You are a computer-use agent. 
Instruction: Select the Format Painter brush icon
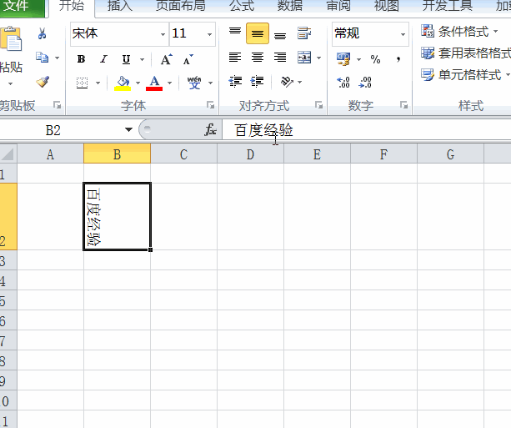click(x=43, y=82)
